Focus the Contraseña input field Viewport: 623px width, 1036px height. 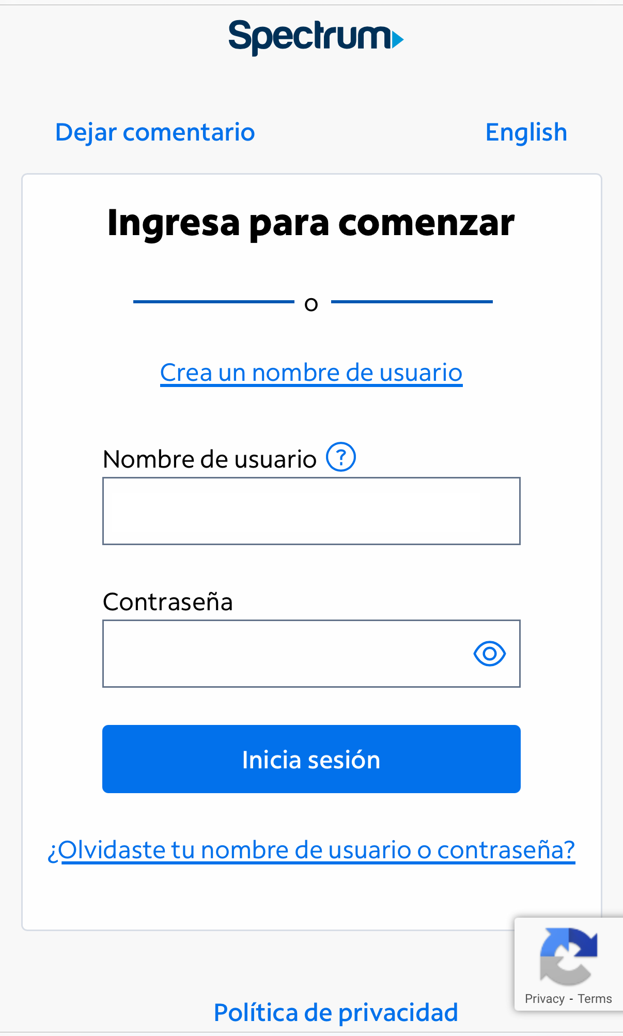click(284, 654)
